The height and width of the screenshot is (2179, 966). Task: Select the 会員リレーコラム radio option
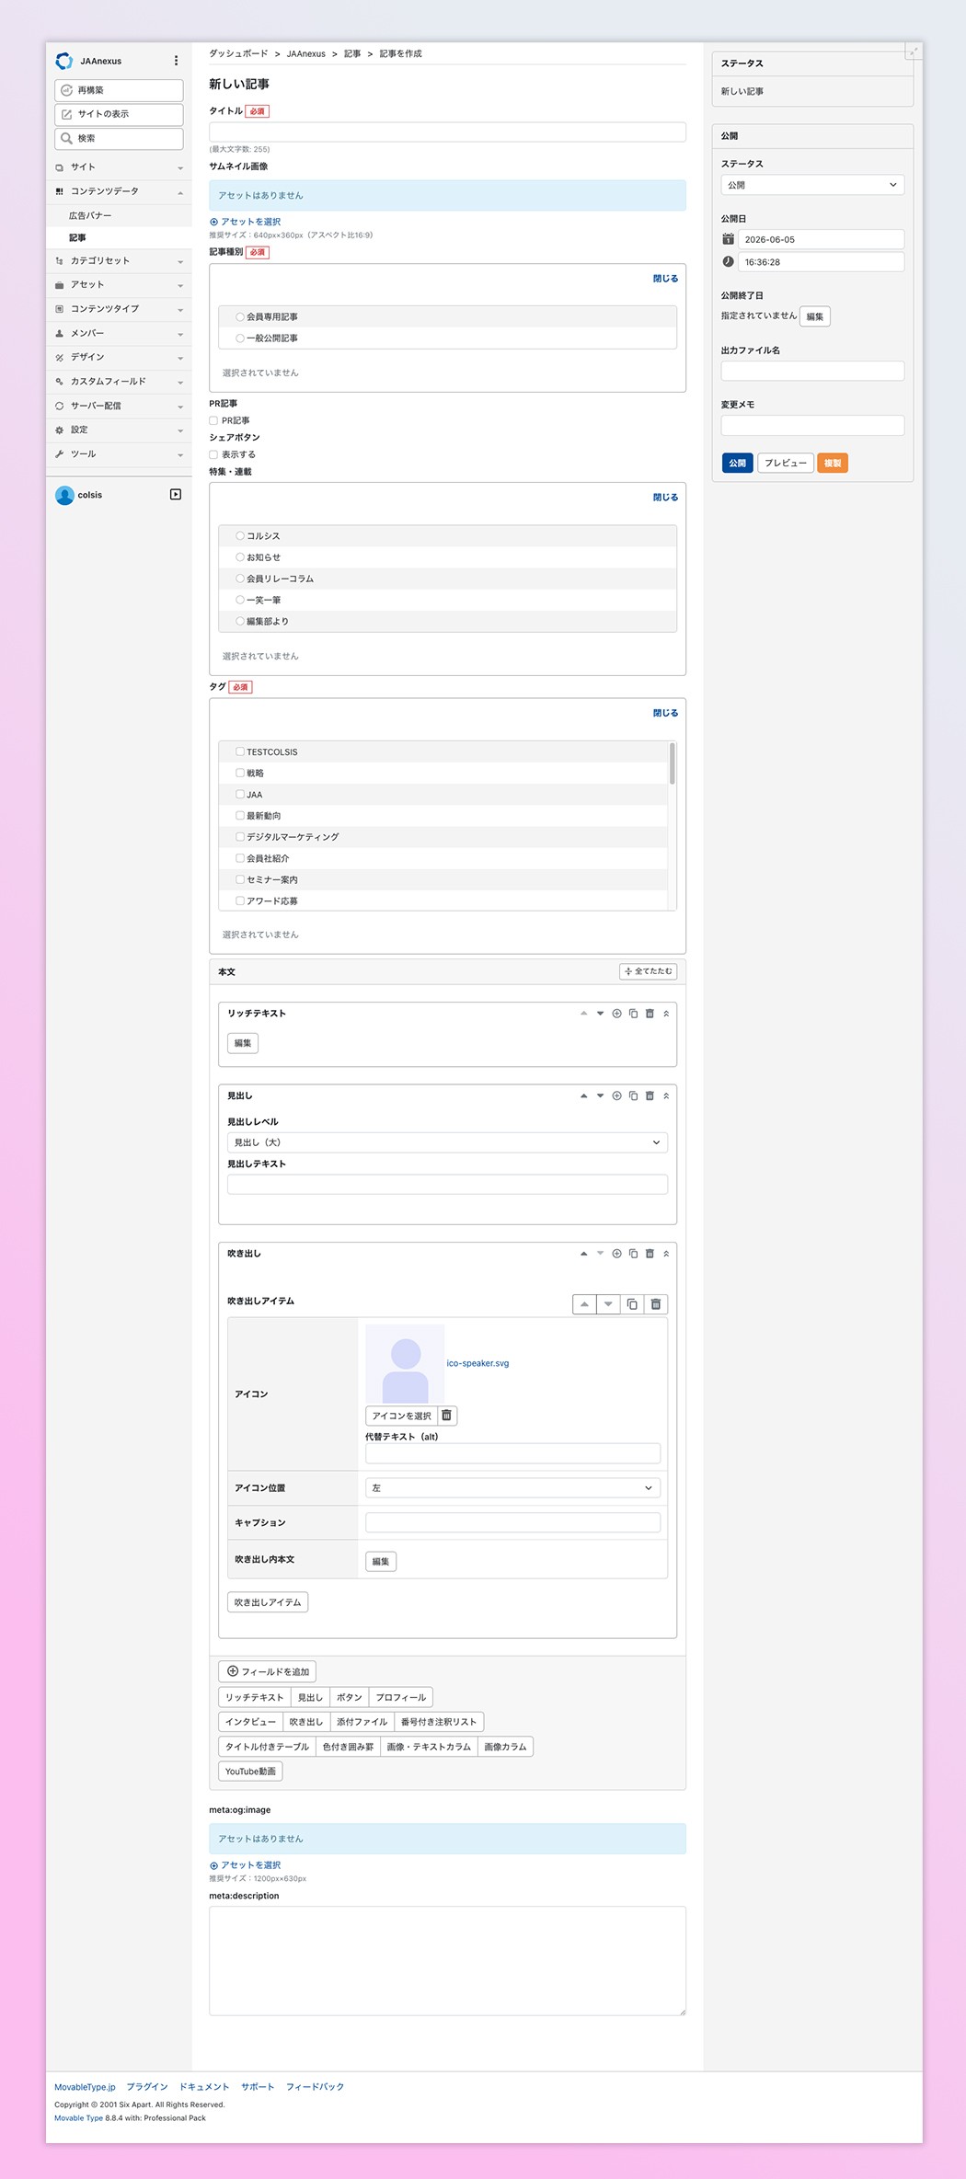(240, 579)
